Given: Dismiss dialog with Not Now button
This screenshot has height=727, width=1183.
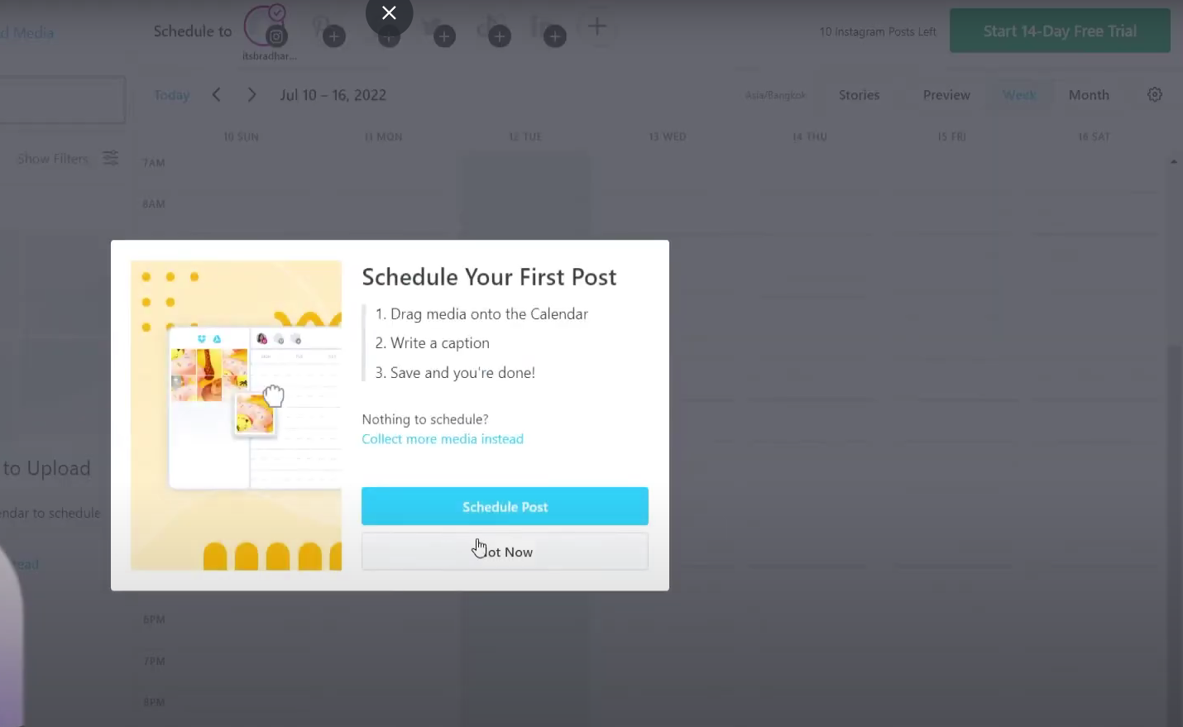Looking at the screenshot, I should point(505,552).
